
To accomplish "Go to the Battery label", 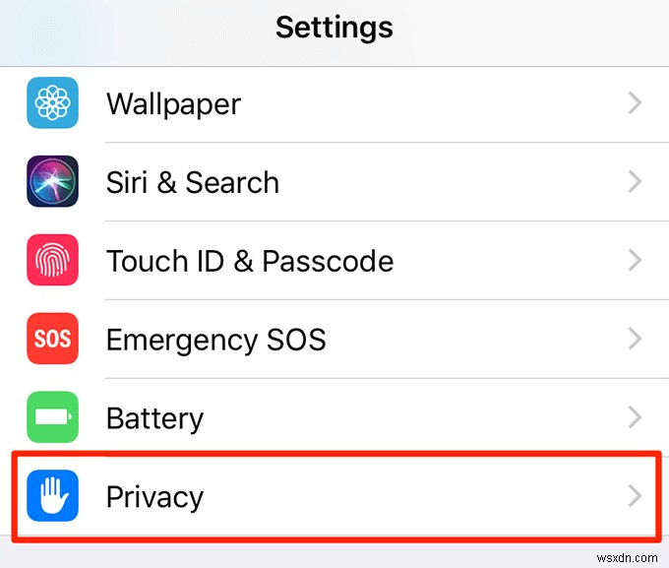I will [154, 418].
